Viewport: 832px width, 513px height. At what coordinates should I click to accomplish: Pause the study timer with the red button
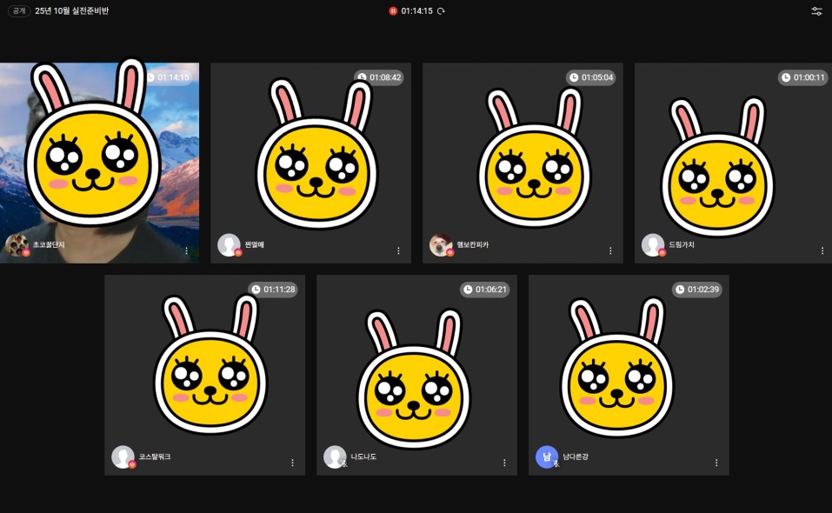[393, 11]
